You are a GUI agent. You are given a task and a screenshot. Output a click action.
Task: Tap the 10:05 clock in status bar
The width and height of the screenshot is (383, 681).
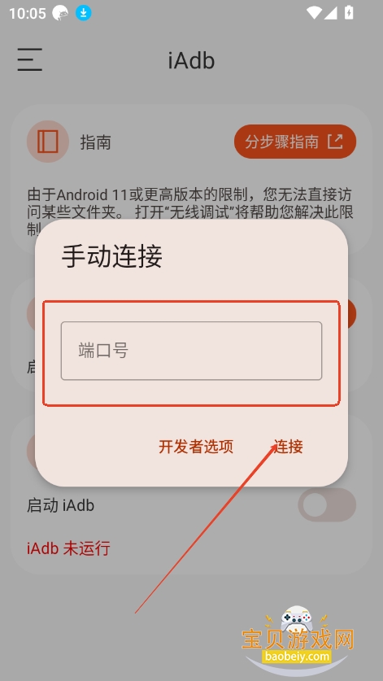click(28, 14)
